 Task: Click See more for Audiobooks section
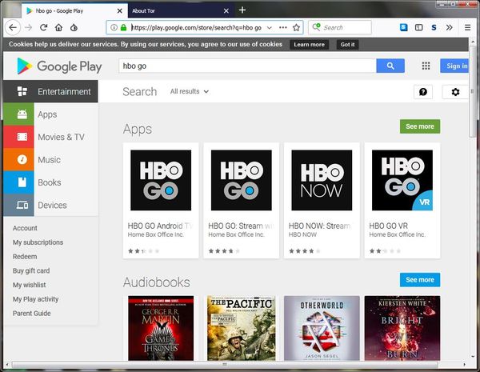420,280
